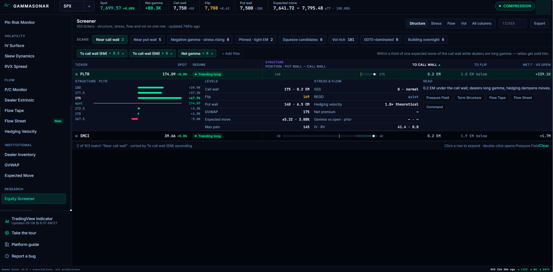This screenshot has height=272, width=553.
Task: Toggle the 0DTE-dominated scan
Action: coord(381,40)
